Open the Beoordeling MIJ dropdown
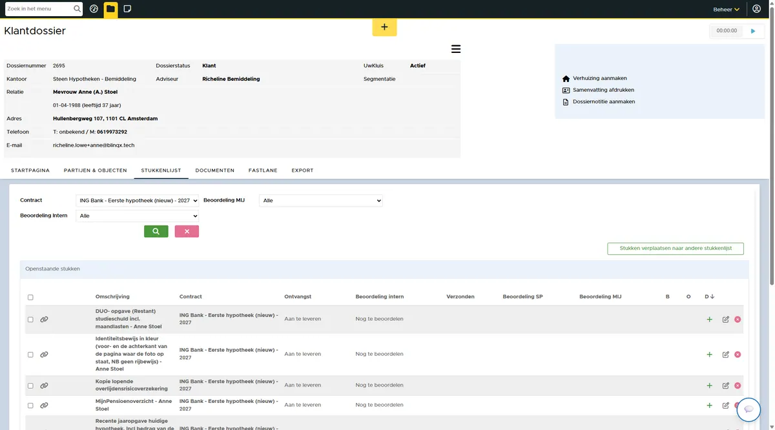 321,201
